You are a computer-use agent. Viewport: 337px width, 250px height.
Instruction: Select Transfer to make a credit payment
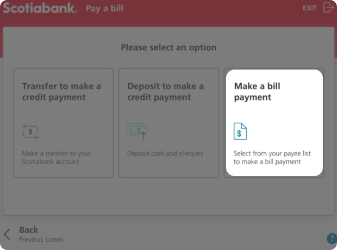point(64,123)
